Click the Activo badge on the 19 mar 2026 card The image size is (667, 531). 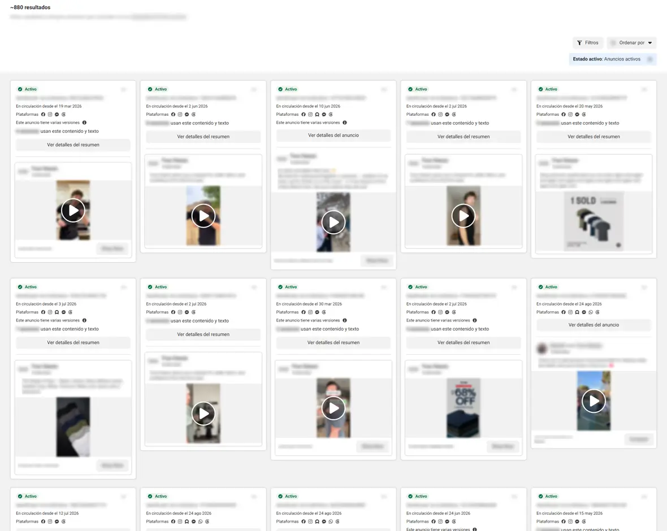tap(27, 89)
